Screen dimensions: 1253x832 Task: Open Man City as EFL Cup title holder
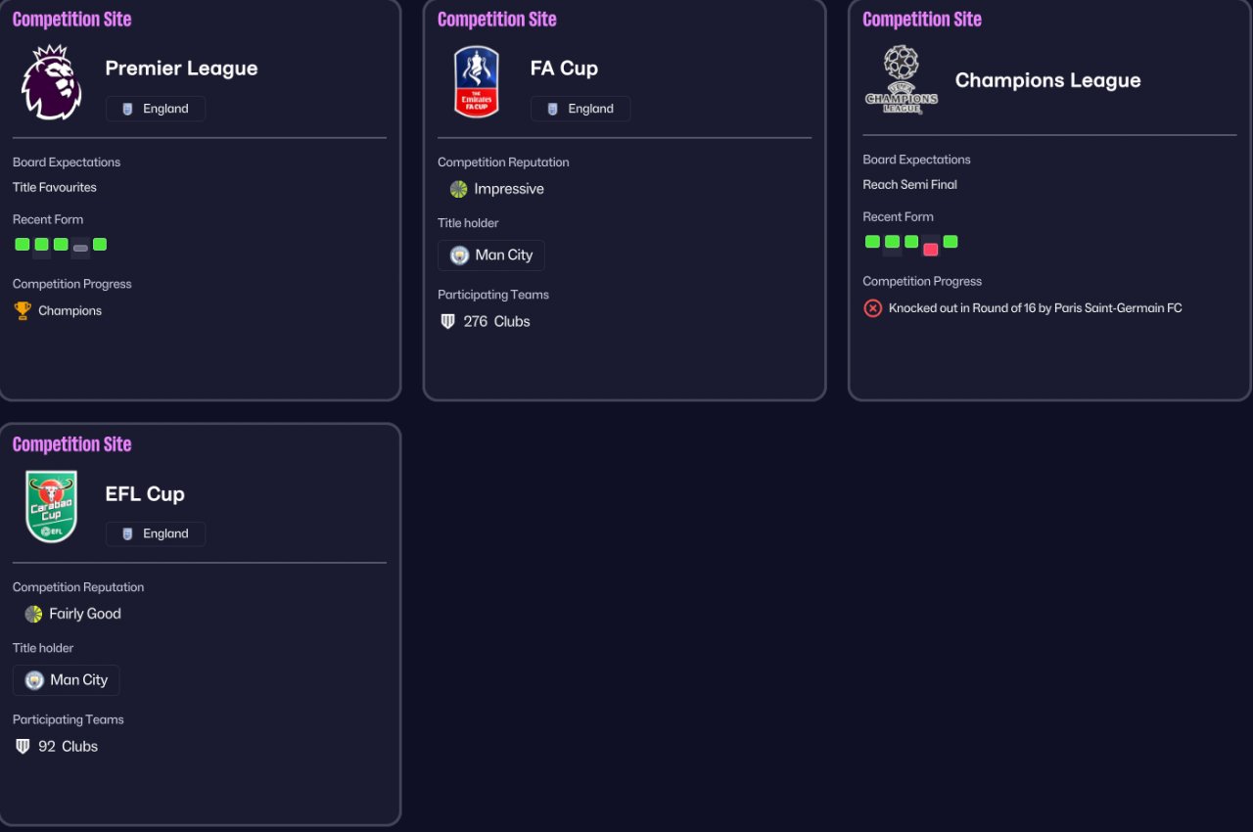coord(67,680)
